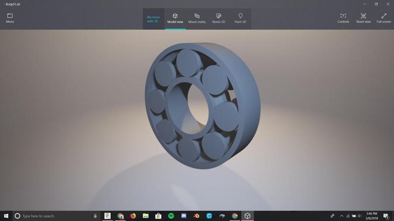Open Remix 3D
Image resolution: width=394 pixels, height=221 pixels.
(219, 19)
